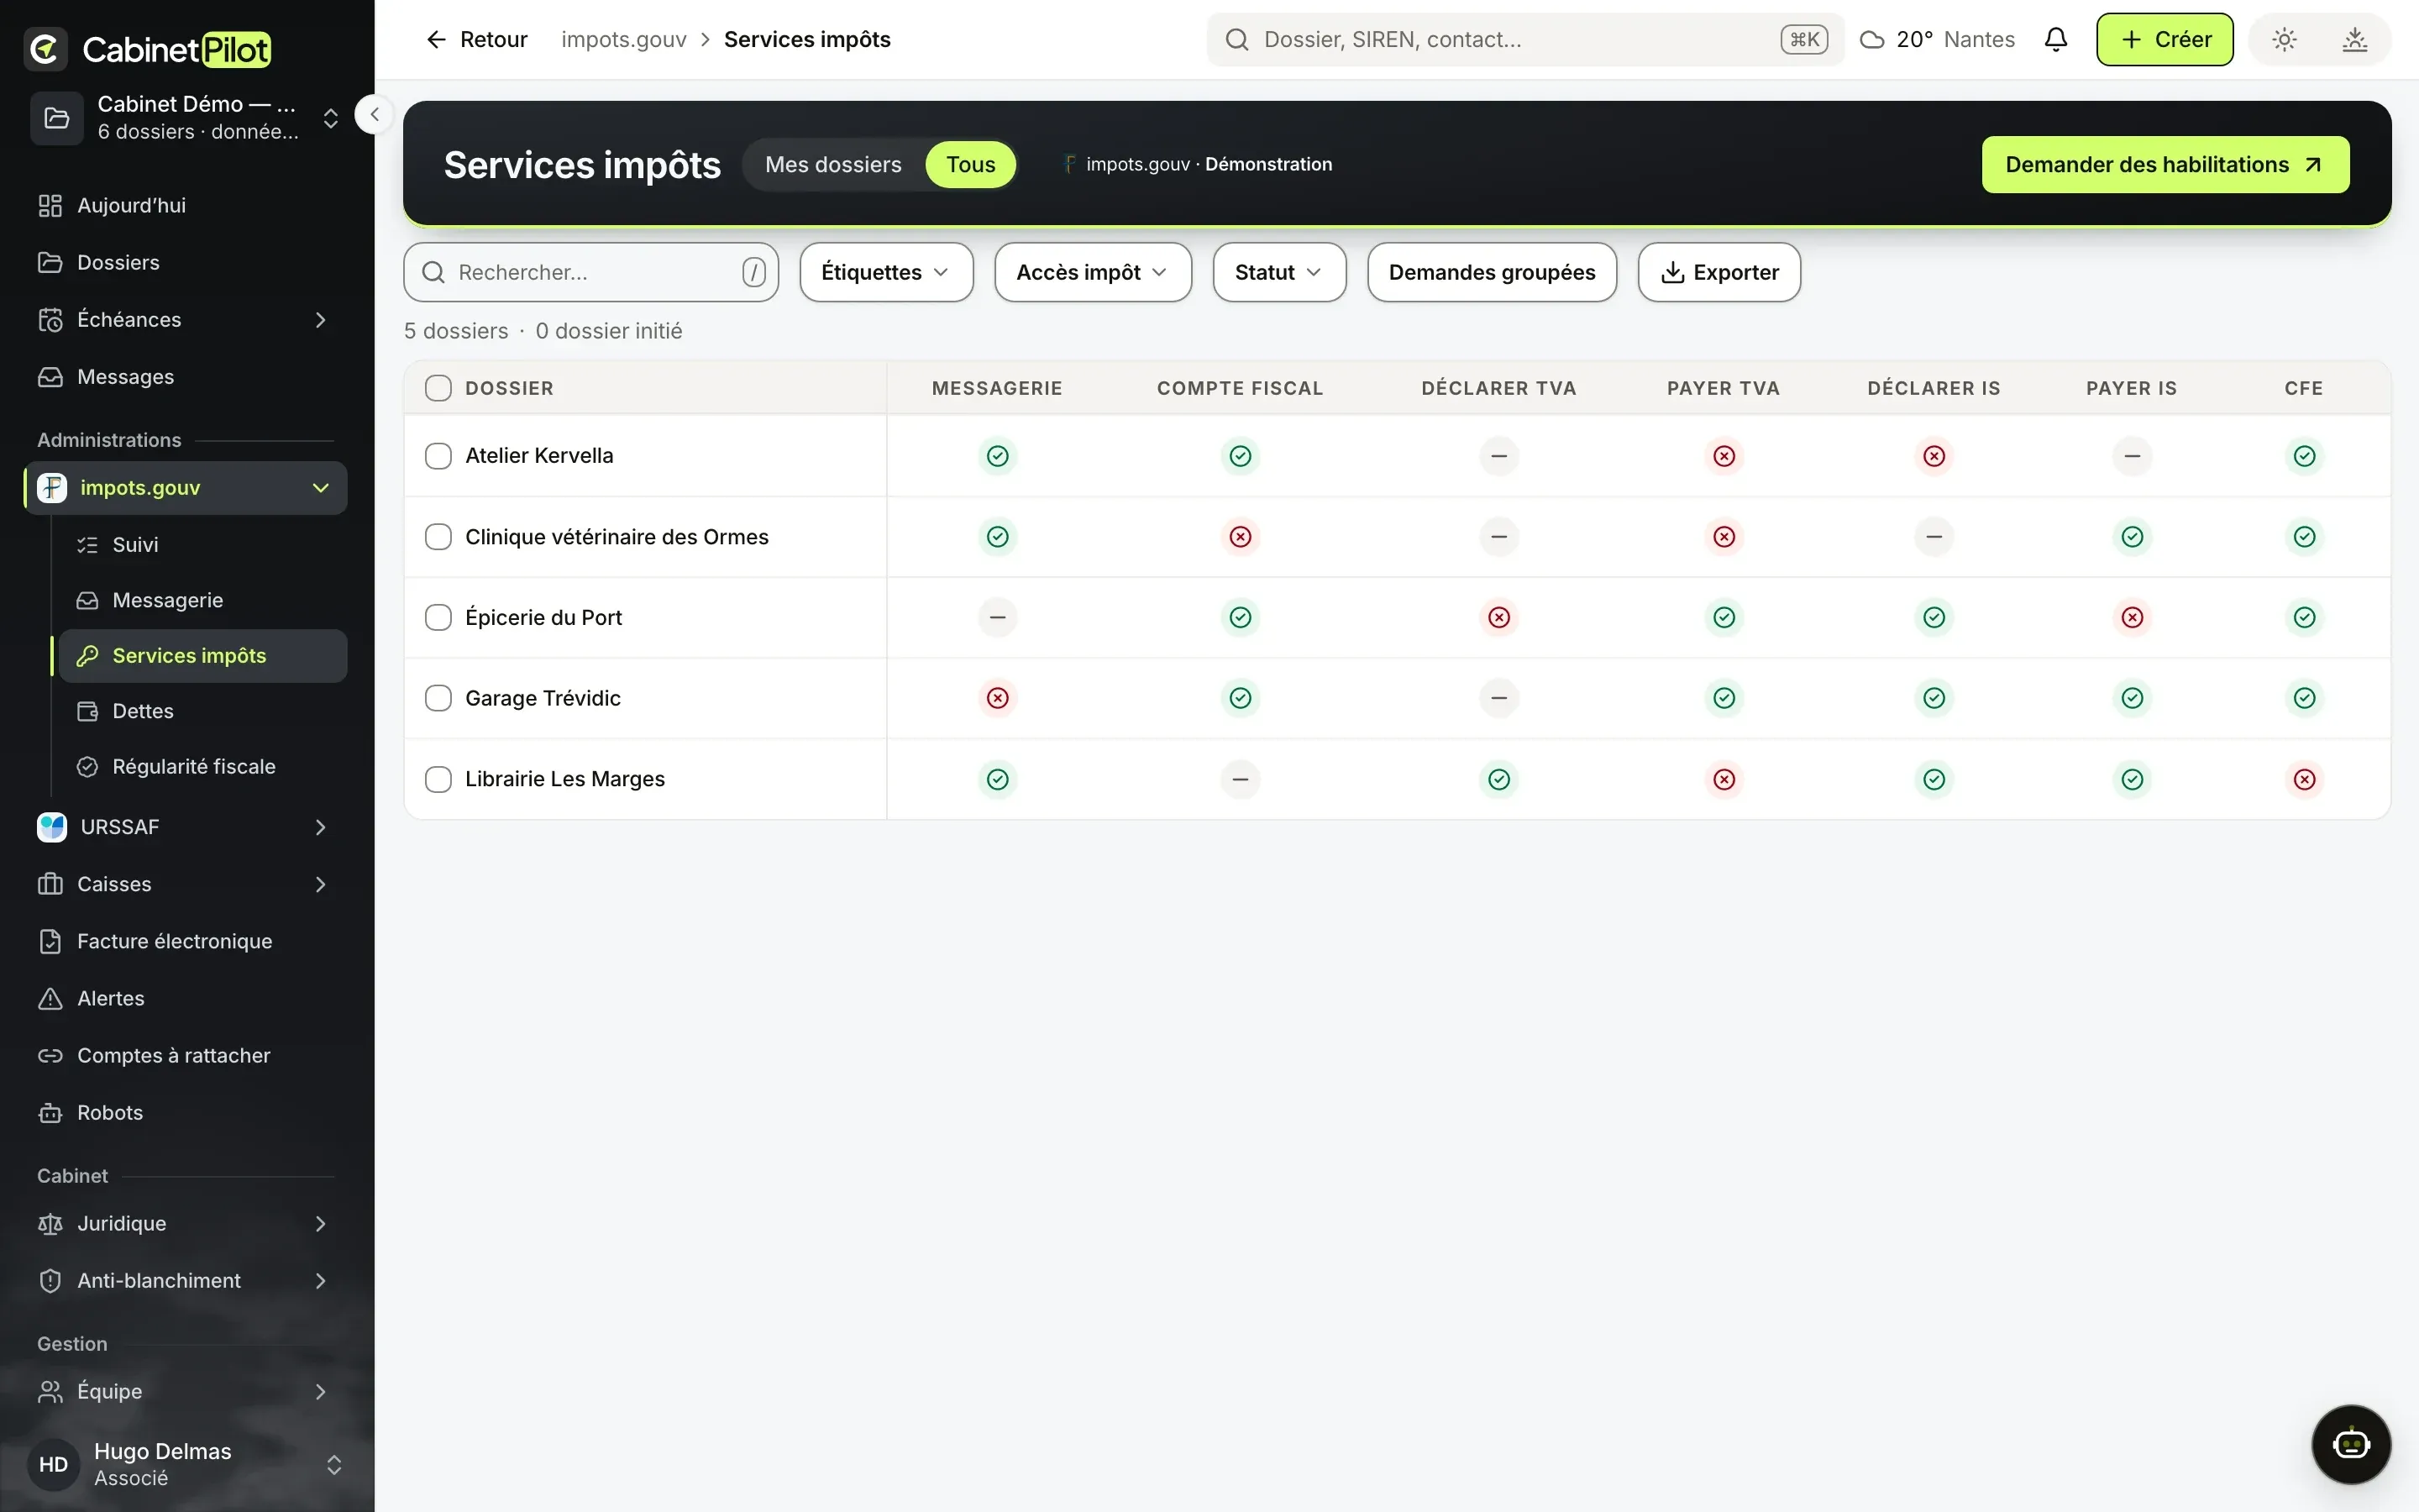This screenshot has height=1512, width=2419.
Task: Open the Statut filter dropdown
Action: click(x=1279, y=272)
